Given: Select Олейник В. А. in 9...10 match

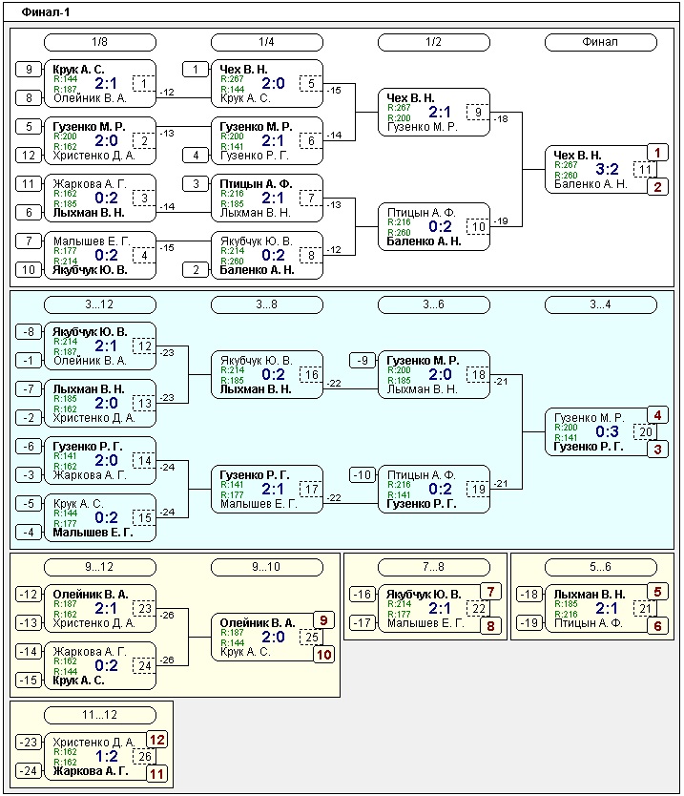Looking at the screenshot, I should pyautogui.click(x=258, y=623).
